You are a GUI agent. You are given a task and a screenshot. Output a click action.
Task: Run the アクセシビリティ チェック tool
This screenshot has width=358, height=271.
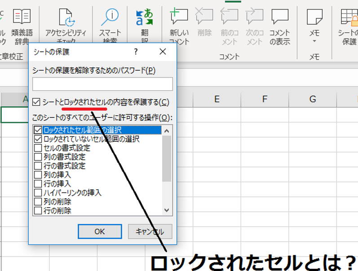[x=66, y=26]
